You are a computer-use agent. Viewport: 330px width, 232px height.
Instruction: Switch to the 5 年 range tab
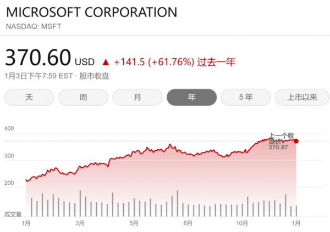tap(246, 98)
